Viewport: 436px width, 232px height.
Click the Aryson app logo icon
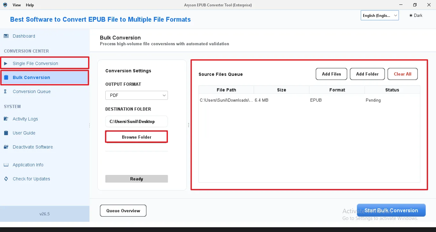(5, 5)
